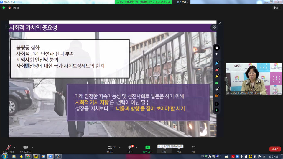
Task: Click the grid layout icon
Action: coord(214,27)
